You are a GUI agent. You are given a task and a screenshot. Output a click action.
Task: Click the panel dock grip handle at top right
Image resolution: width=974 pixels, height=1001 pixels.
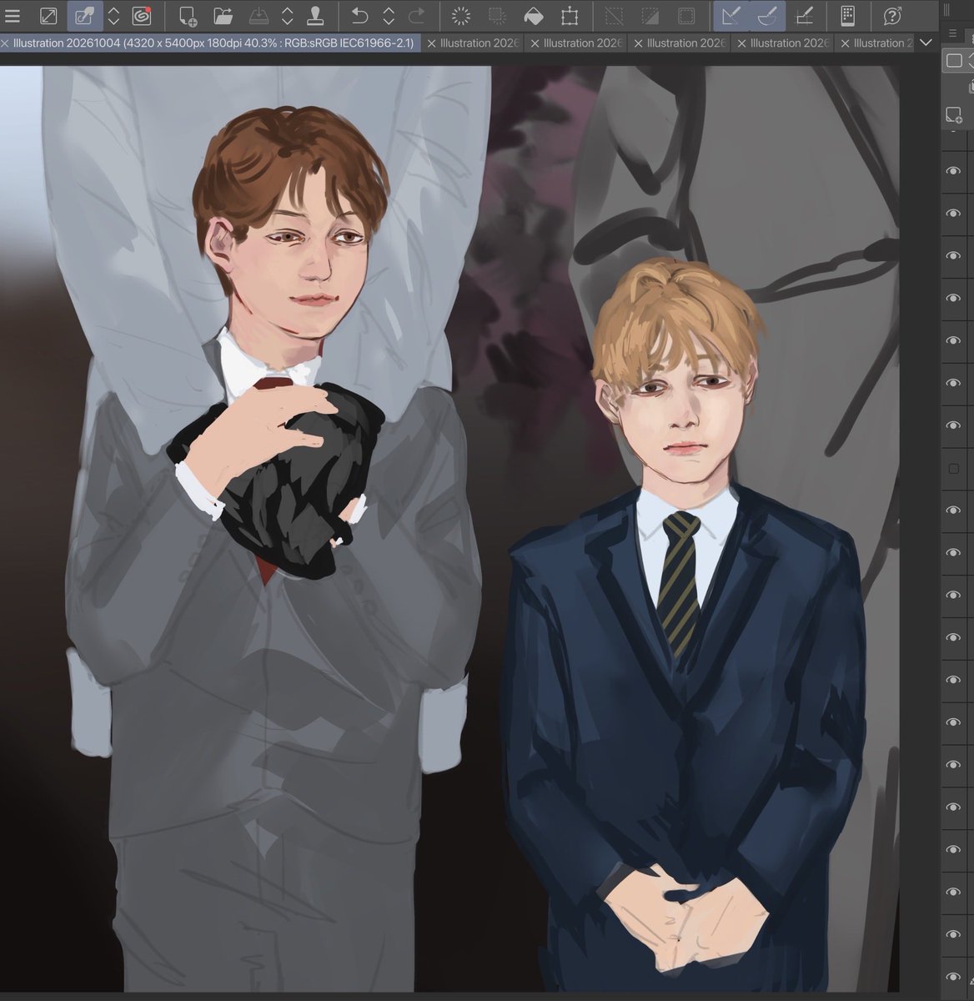[x=946, y=8]
